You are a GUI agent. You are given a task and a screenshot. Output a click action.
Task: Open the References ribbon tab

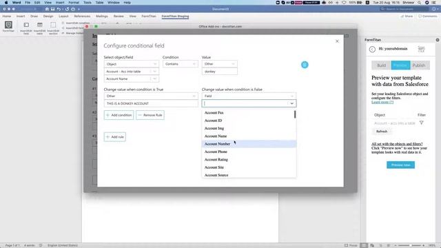(x=82, y=17)
